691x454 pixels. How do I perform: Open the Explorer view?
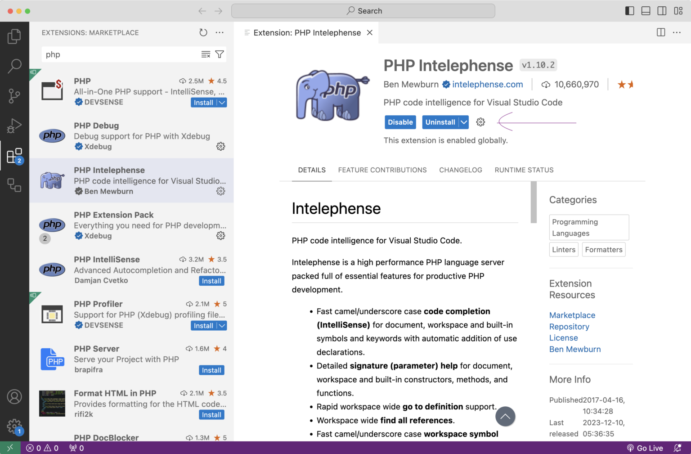tap(15, 36)
